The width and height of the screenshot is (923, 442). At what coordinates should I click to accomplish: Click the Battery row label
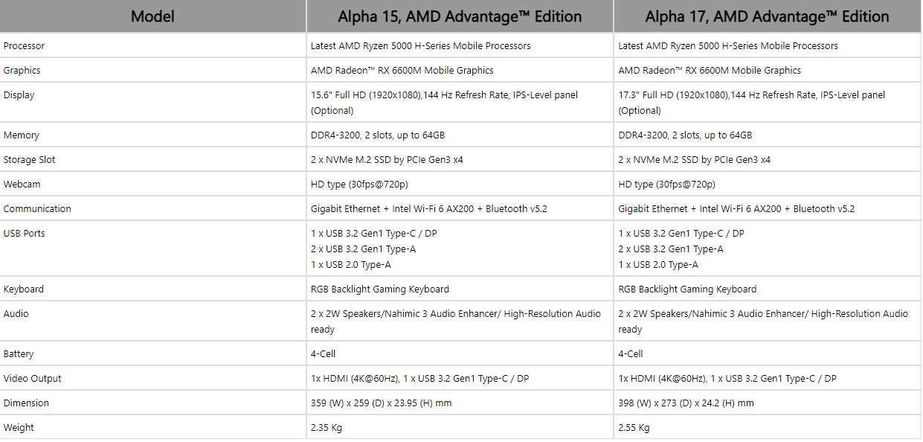(19, 354)
